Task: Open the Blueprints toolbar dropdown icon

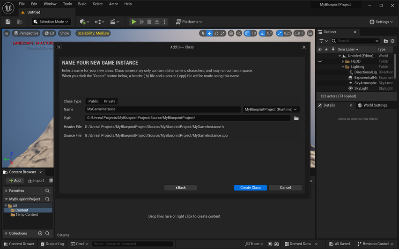Action: tap(99, 22)
